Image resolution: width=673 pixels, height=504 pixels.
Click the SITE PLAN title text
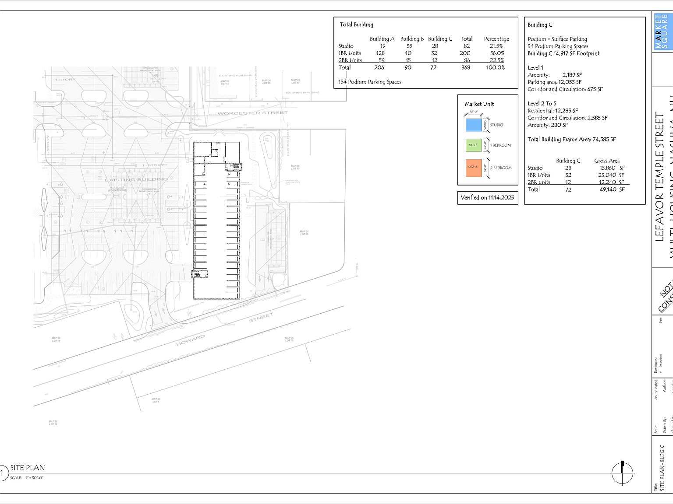(28, 468)
